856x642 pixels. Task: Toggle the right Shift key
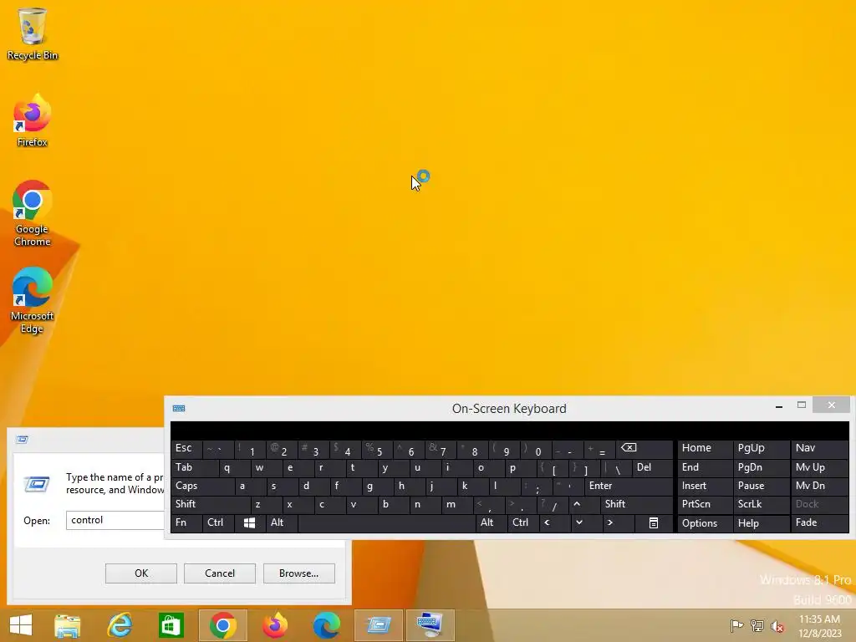[636, 504]
